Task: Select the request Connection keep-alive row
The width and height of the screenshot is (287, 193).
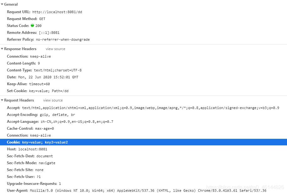Action: tap(143, 135)
